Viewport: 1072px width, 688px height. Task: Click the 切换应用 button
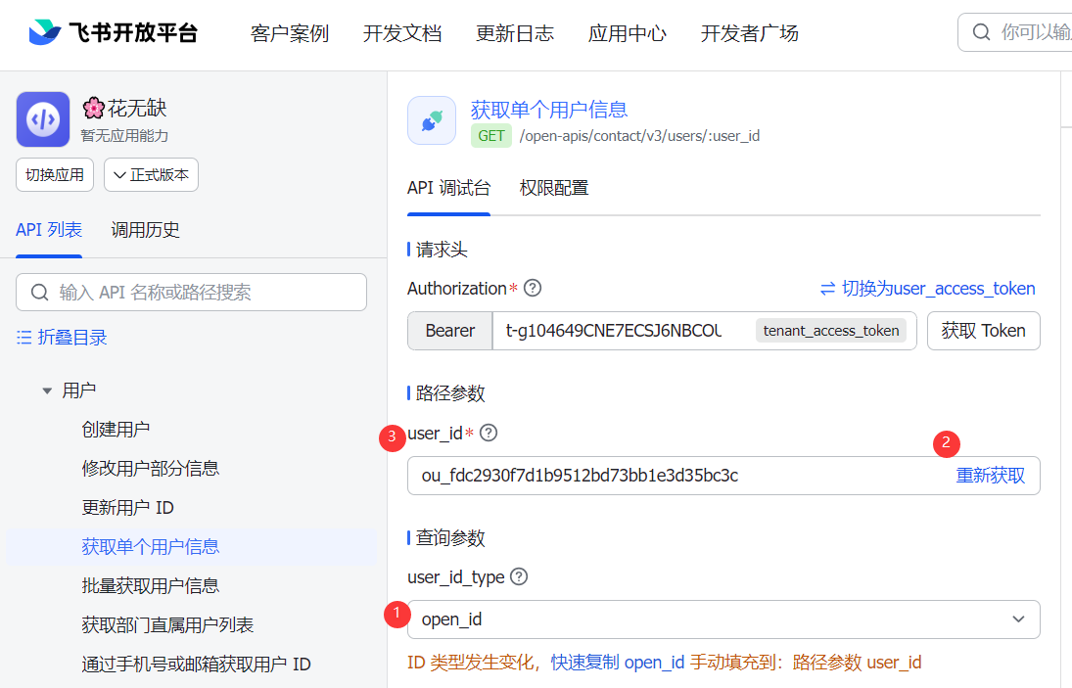click(56, 175)
